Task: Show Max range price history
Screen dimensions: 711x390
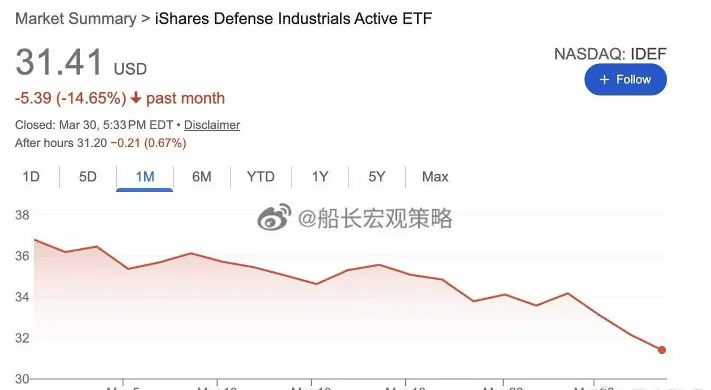Action: [435, 177]
